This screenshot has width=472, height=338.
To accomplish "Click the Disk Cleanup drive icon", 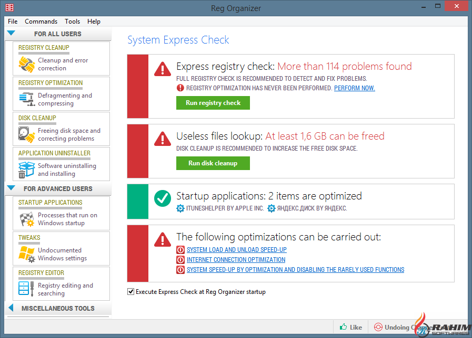I will (26, 134).
